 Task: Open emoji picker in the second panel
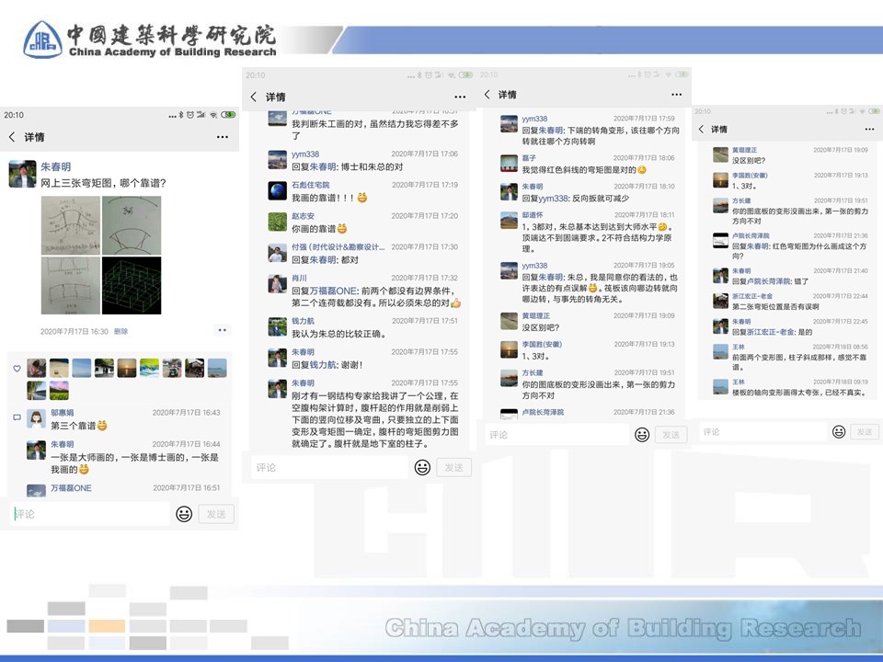click(422, 467)
